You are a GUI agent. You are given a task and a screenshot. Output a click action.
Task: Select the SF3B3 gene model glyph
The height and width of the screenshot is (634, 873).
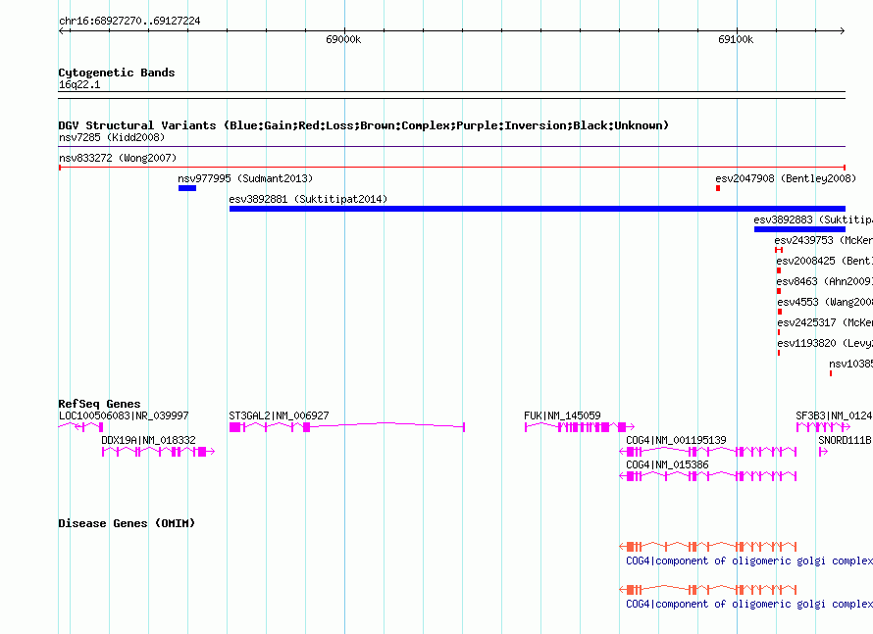pos(823,426)
